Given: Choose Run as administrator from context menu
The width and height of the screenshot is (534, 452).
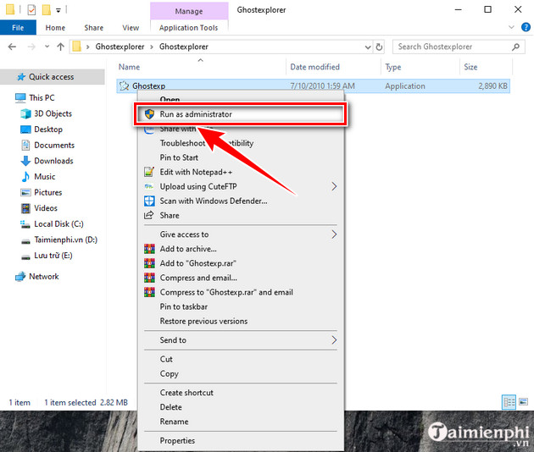Looking at the screenshot, I should [241, 114].
